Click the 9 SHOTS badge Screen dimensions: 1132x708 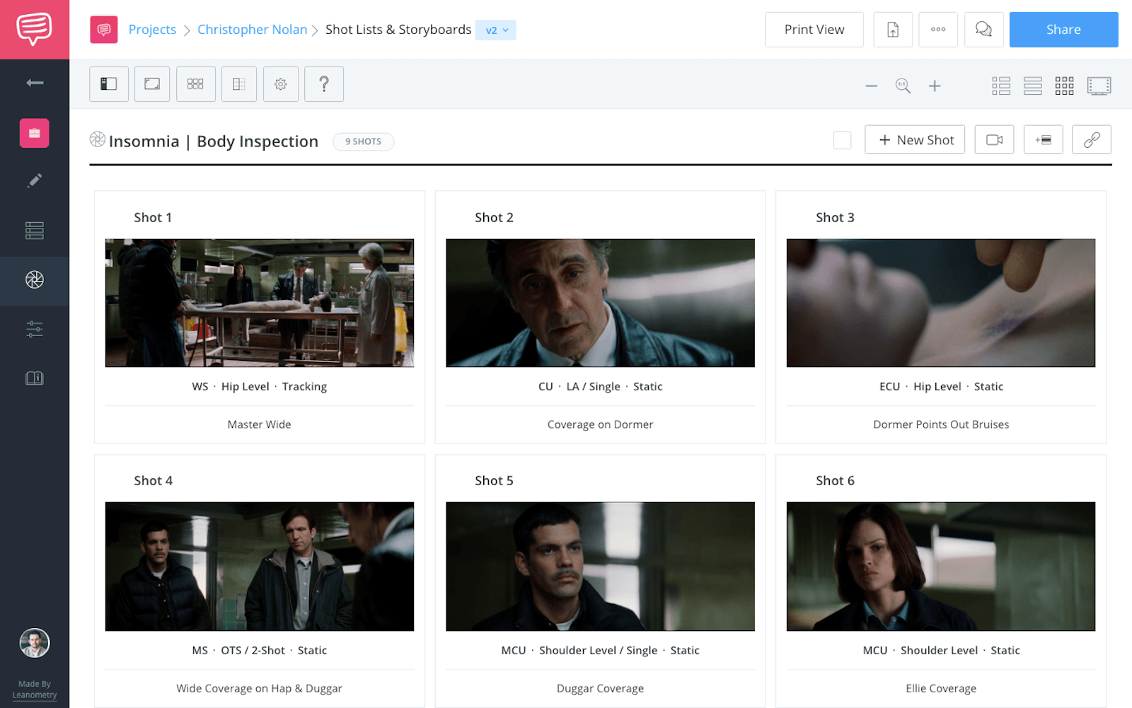[x=364, y=141]
